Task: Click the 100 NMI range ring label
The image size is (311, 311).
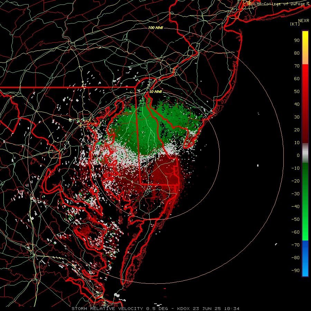Action: pyautogui.click(x=155, y=28)
